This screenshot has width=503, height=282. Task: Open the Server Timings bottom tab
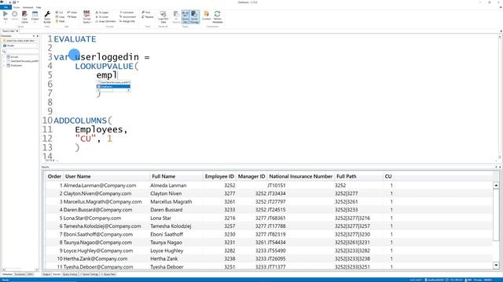[90, 274]
